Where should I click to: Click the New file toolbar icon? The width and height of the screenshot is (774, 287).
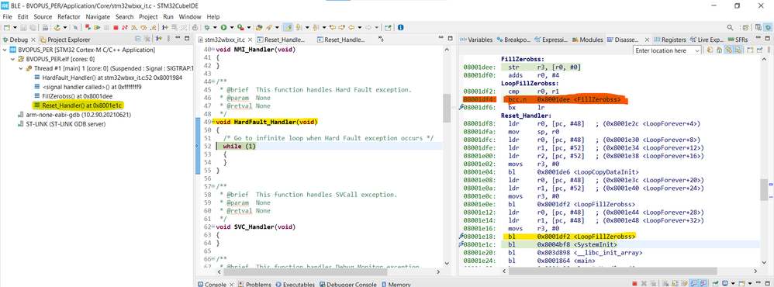click(x=6, y=27)
